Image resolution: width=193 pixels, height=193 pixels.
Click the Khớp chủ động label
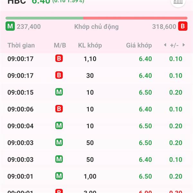pyautogui.click(x=96, y=27)
